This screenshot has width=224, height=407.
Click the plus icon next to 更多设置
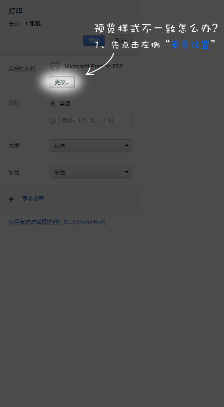[11, 199]
